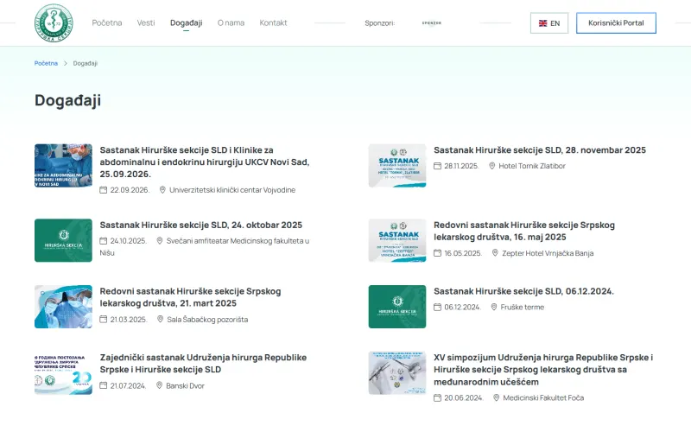This screenshot has width=691, height=432.
Task: Open the 16. maj 2025 event thumbnail
Action: click(x=397, y=240)
